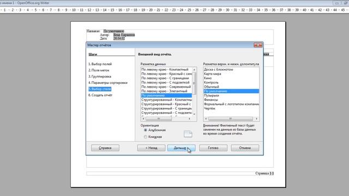Screen dimensions: 349x196
Task: Go to step 1. Выбор полей
Action: point(100,64)
